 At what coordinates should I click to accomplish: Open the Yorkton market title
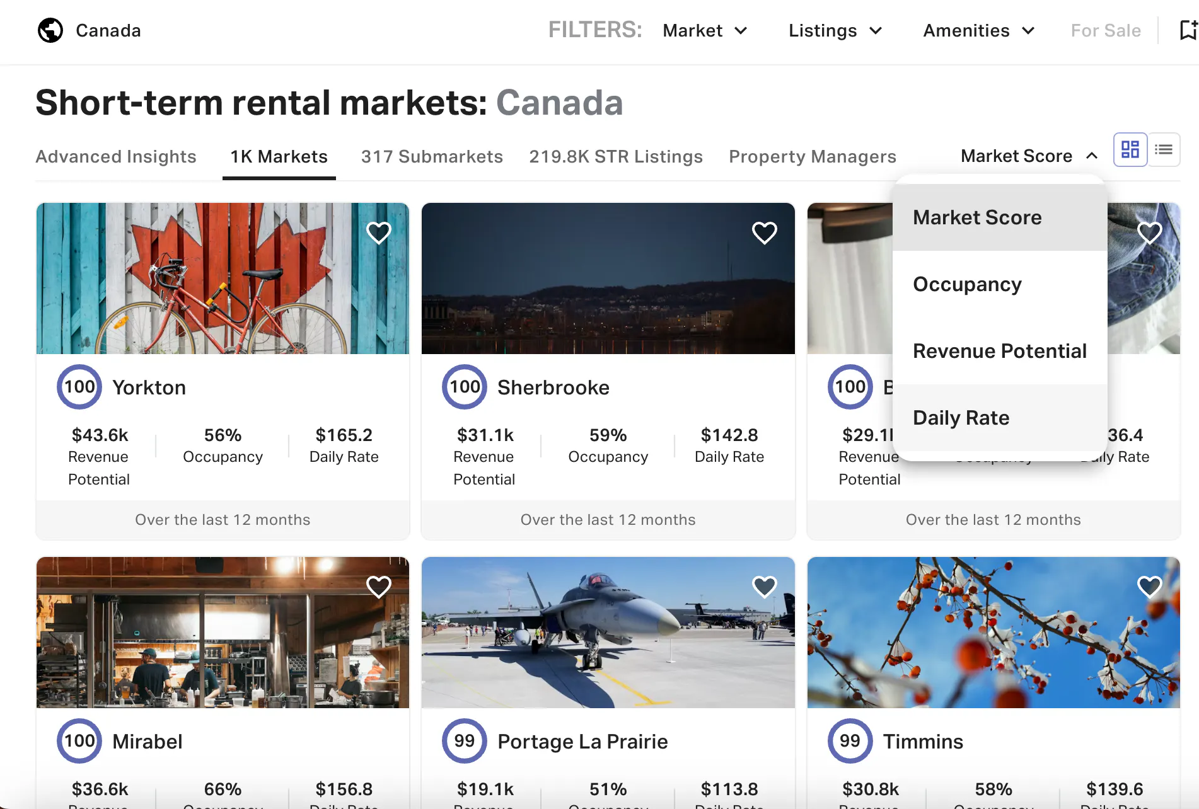(149, 387)
